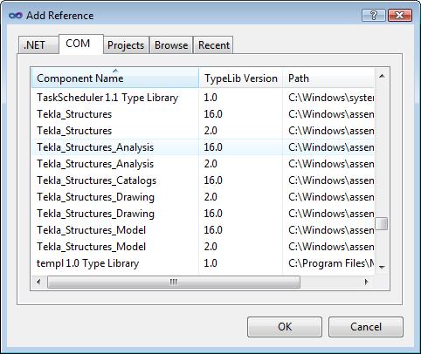Select TaskScheduler 1.1 Type Library row
This screenshot has width=421, height=354.
[x=203, y=98]
